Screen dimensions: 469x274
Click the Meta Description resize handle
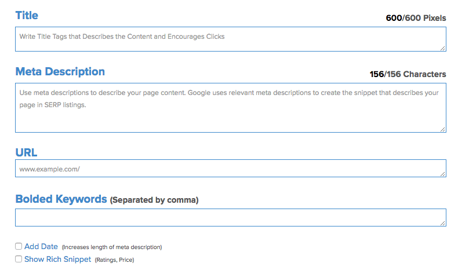click(x=443, y=129)
